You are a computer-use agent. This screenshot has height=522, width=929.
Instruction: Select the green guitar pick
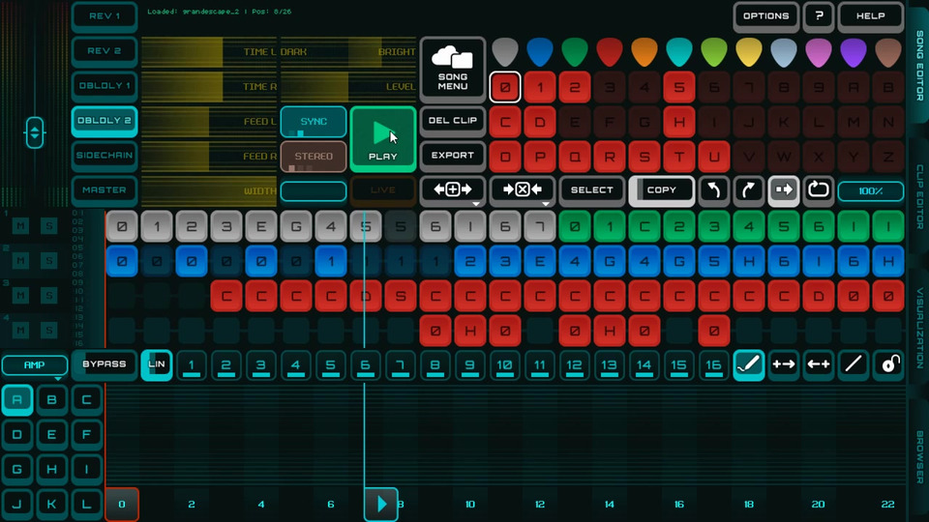pos(575,52)
